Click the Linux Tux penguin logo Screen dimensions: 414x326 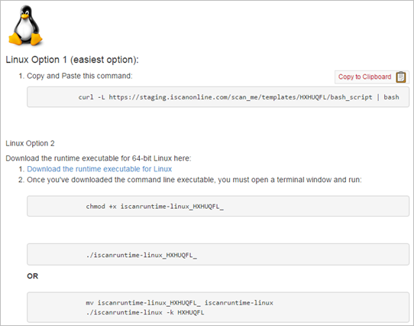click(25, 26)
